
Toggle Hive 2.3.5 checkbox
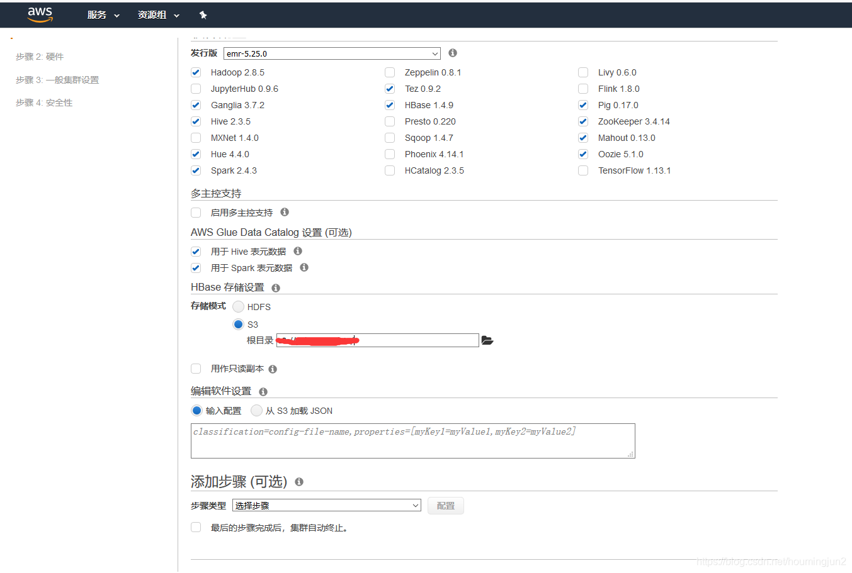click(x=196, y=121)
